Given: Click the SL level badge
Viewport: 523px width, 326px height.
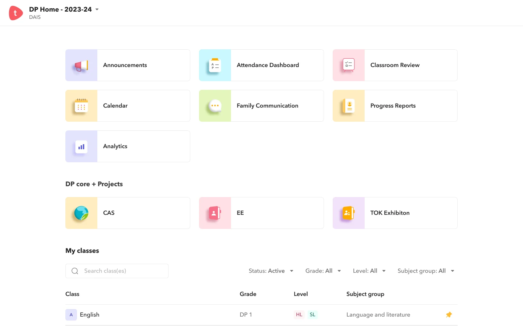Looking at the screenshot, I should coord(313,315).
